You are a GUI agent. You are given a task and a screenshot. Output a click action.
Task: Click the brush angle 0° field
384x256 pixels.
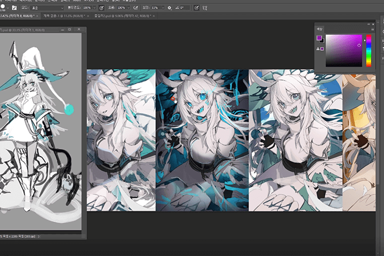click(x=185, y=8)
